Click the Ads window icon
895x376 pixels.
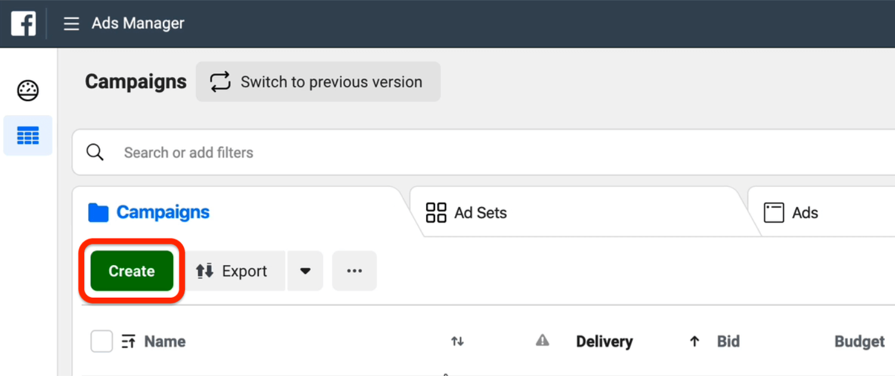coord(774,212)
